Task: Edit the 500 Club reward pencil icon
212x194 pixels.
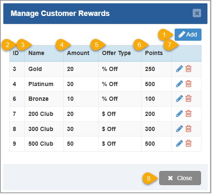Action: pos(179,144)
